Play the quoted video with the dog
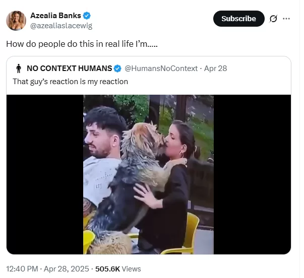304x278 pixels. click(148, 174)
